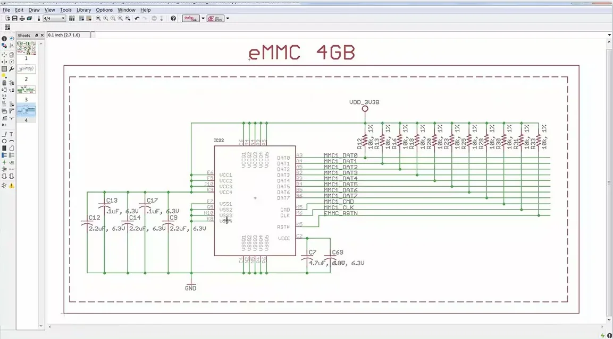
Task: Select the Info tool
Action: coord(4,39)
